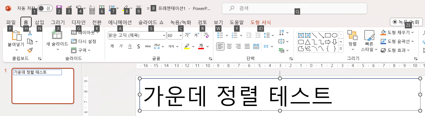Toggle the 자동 저장 switch
Image resolution: width=425 pixels, height=116 pixels.
tap(45, 8)
